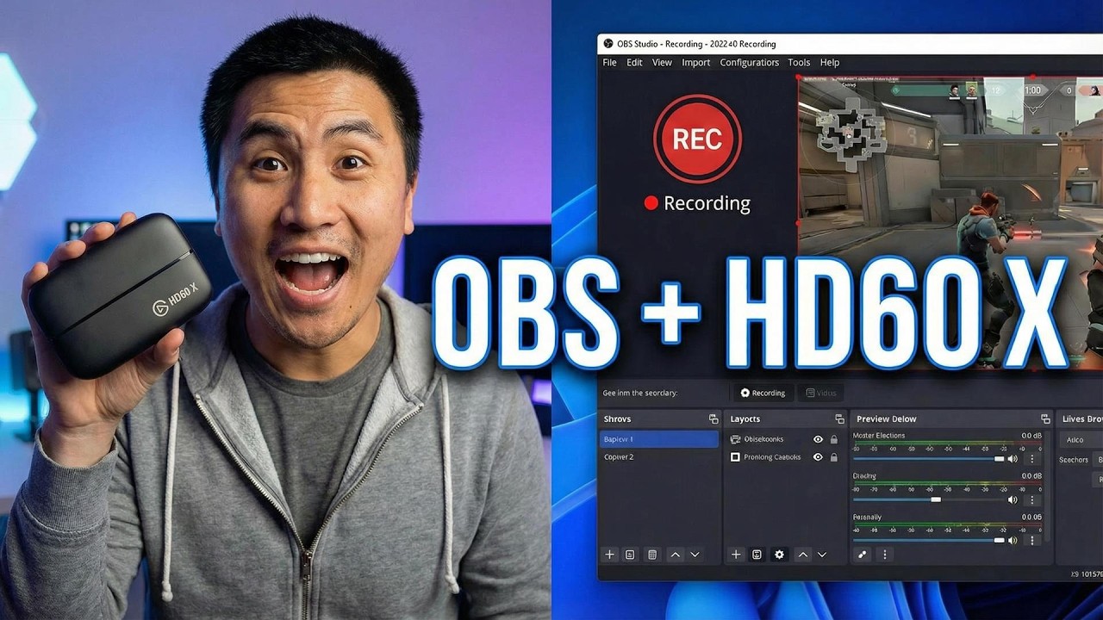Open options menu for Moster Elections track
Viewport: 1103px width, 620px height.
[1032, 459]
